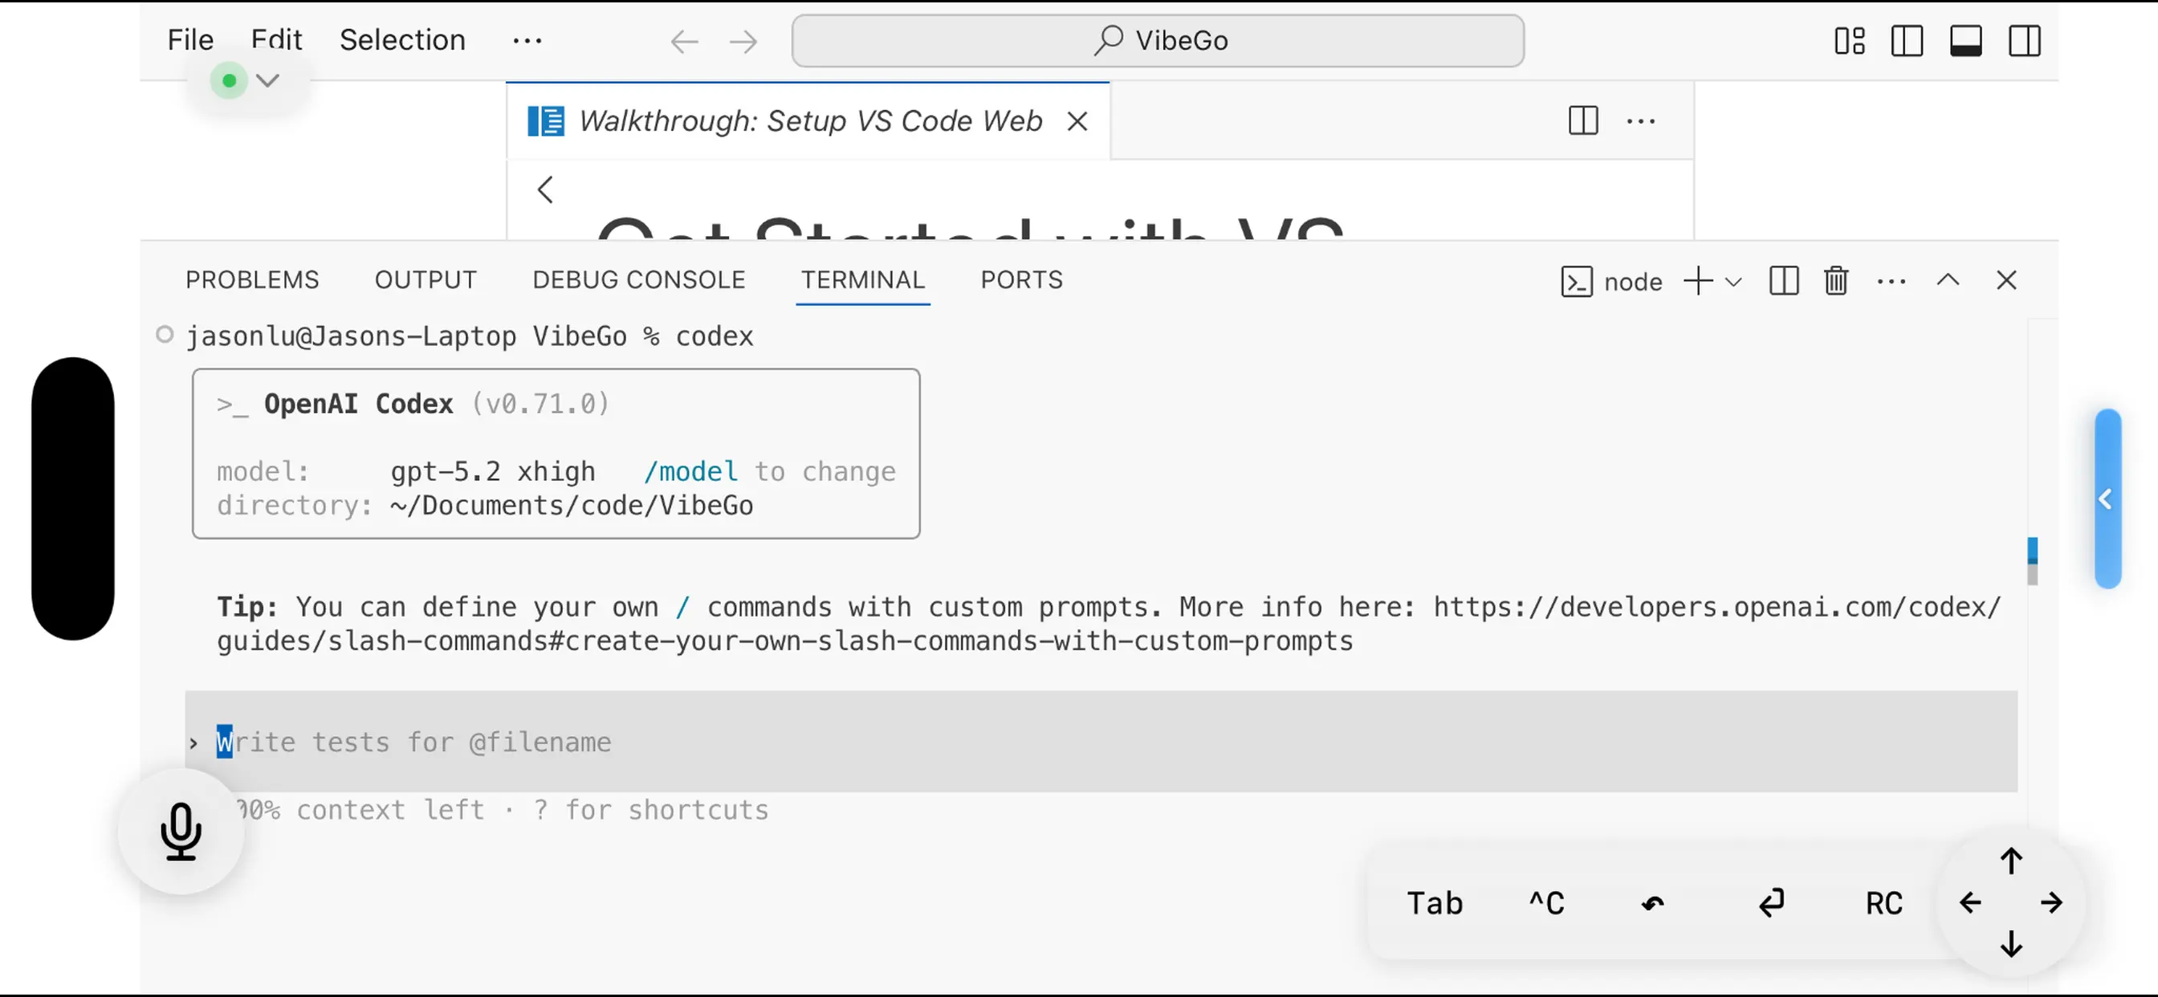
Task: Expand the green status dot chevron
Action: (267, 80)
